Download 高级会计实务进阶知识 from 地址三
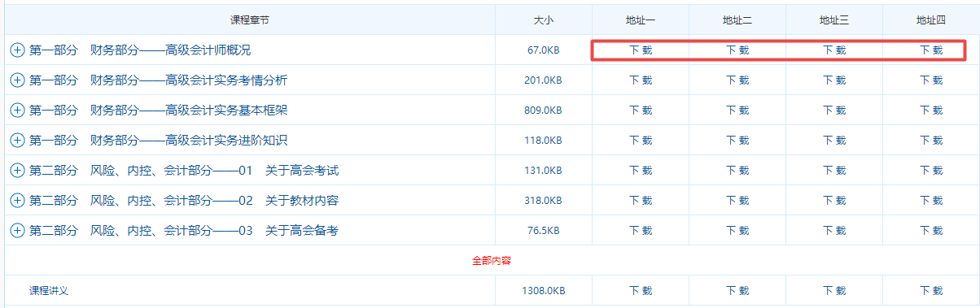This screenshot has height=308, width=980. coord(834,141)
